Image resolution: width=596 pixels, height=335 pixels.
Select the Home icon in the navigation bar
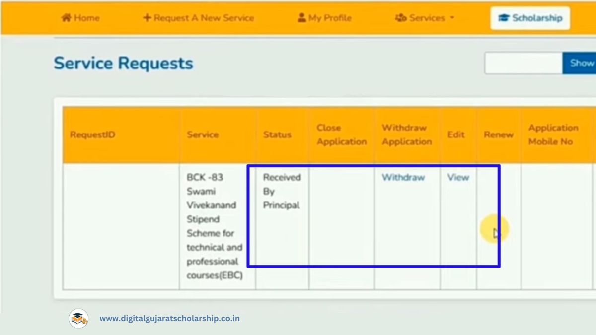tap(68, 17)
